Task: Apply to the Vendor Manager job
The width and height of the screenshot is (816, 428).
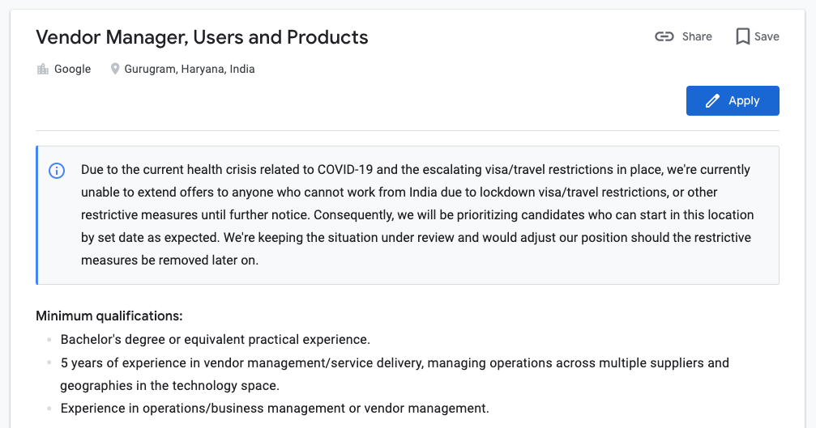Action: pos(733,101)
